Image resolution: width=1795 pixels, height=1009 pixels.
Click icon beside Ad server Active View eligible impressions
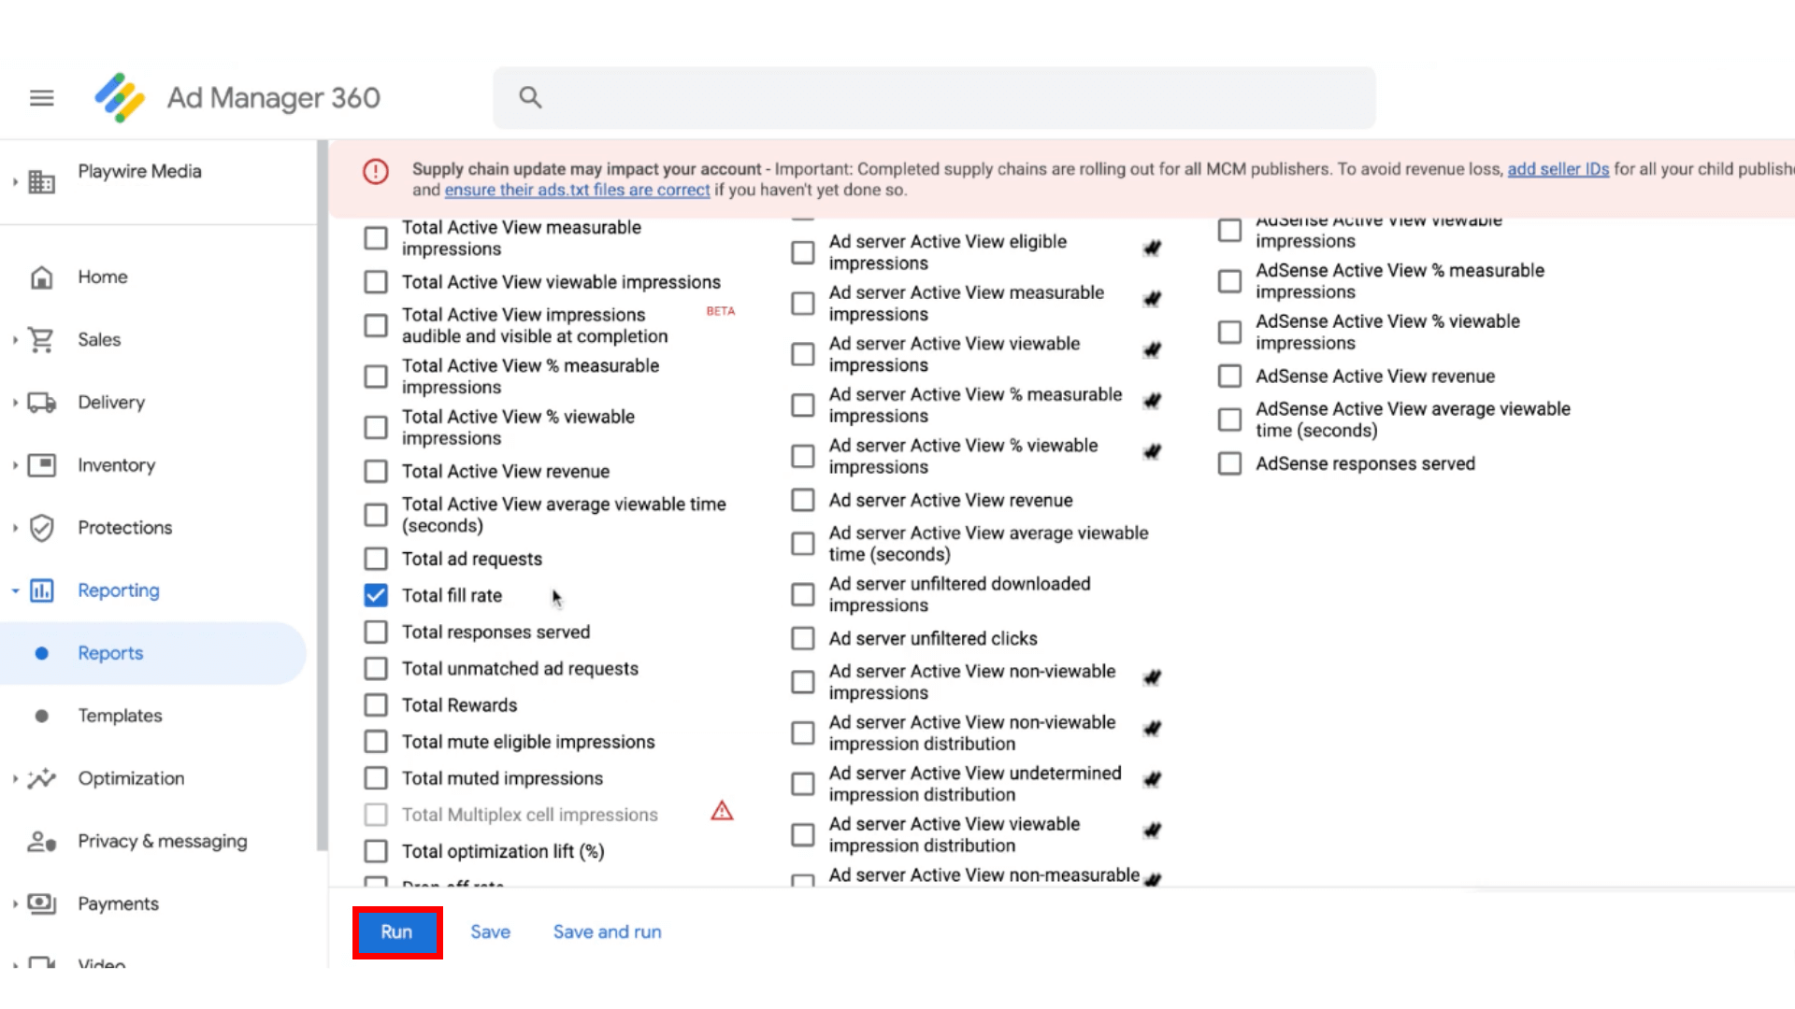(x=1152, y=248)
